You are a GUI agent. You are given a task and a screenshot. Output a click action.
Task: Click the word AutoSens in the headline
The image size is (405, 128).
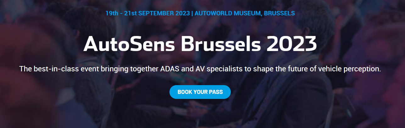point(129,44)
